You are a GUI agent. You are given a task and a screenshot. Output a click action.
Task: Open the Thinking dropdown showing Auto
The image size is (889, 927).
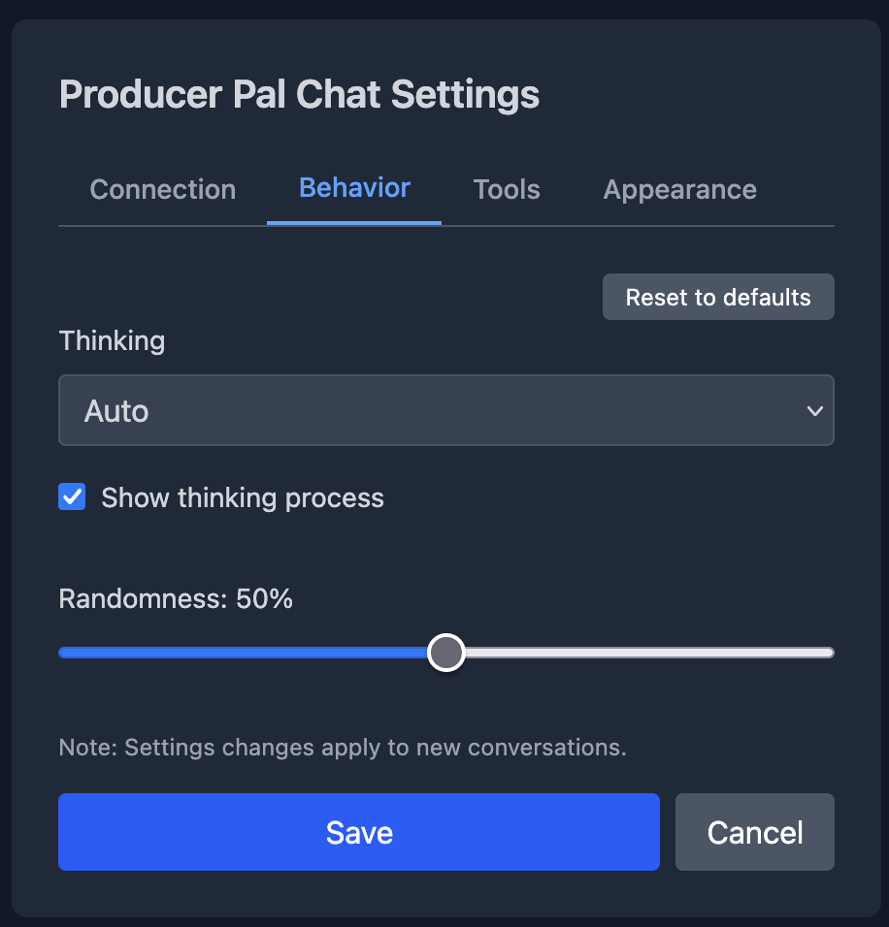pos(446,410)
